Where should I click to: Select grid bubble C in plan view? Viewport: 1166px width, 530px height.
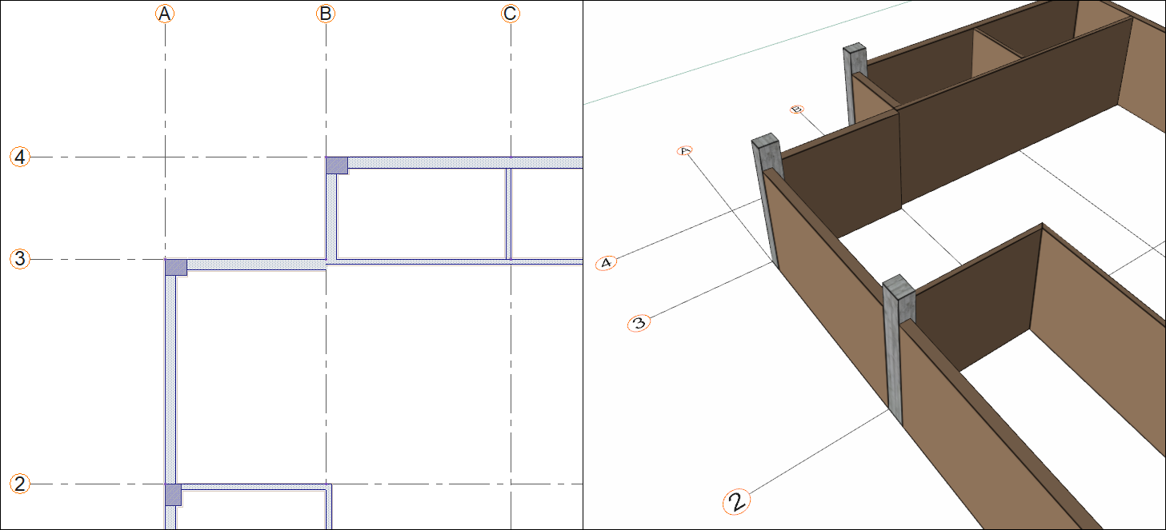coord(511,14)
